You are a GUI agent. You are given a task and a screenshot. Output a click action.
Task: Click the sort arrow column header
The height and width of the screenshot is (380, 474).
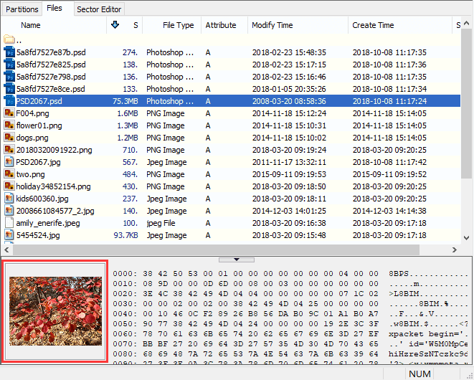115,25
